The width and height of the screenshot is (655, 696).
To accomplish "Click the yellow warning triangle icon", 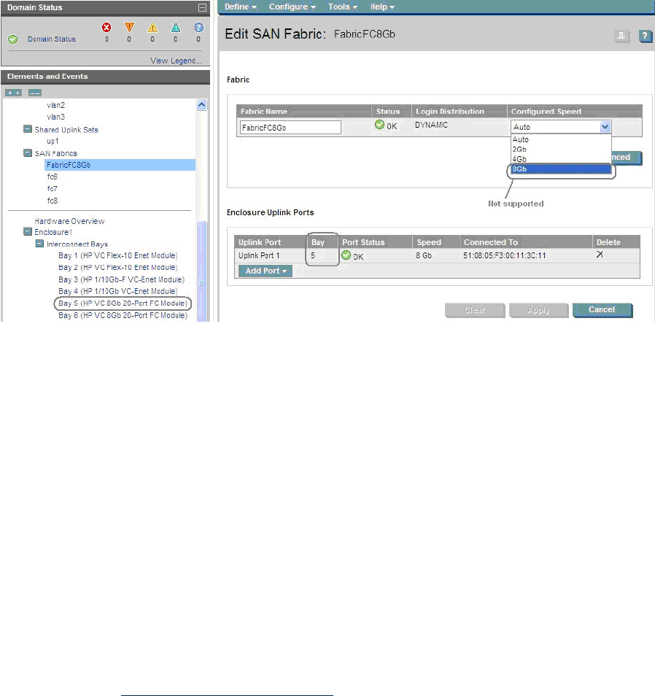I will tap(152, 27).
